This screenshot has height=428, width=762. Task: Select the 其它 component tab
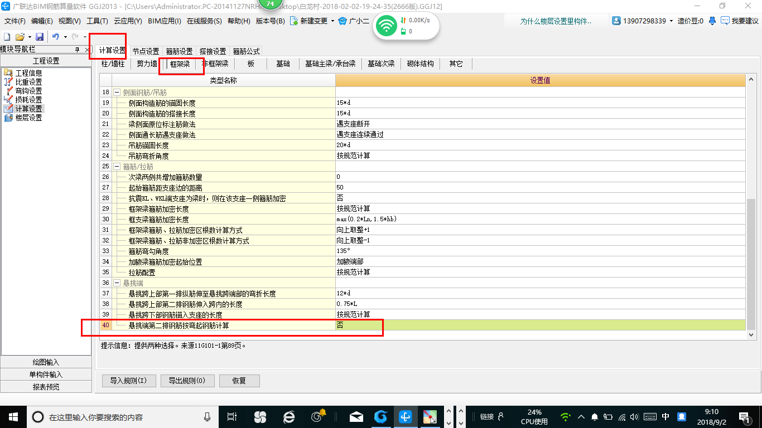point(456,64)
